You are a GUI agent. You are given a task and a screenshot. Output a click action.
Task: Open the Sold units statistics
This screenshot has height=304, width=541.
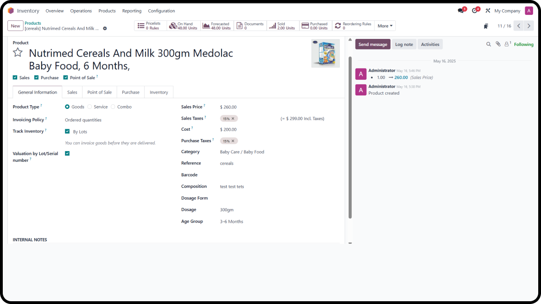click(282, 25)
